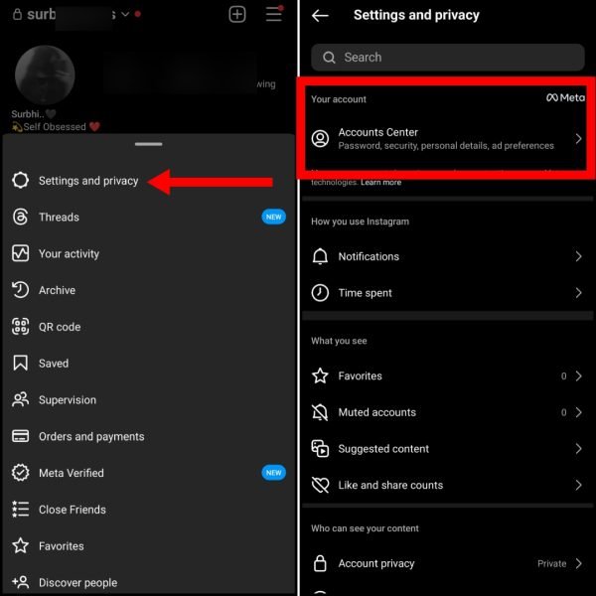Screen dimensions: 596x596
Task: Expand Time spent chevron
Action: [578, 293]
